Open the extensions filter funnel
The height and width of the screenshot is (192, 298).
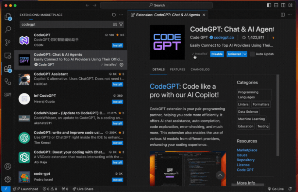[121, 25]
